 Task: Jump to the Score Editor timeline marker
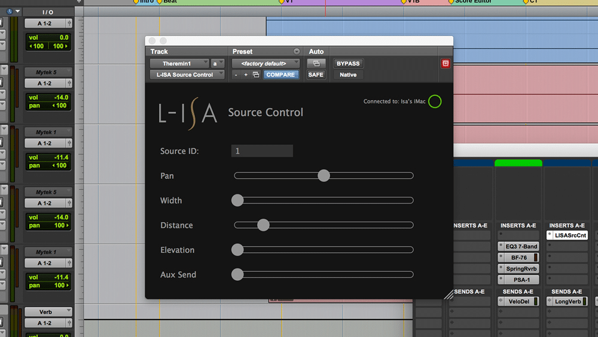coord(472,2)
